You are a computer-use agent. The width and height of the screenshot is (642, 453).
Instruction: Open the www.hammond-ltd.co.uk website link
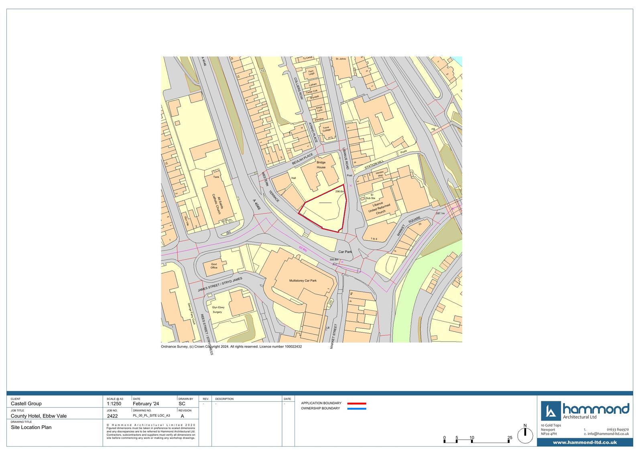click(x=585, y=443)
